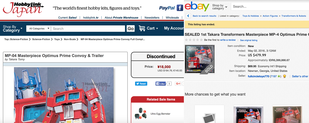The width and height of the screenshot is (309, 123).
Task: Click the G+1 share button
Action: (178, 84)
